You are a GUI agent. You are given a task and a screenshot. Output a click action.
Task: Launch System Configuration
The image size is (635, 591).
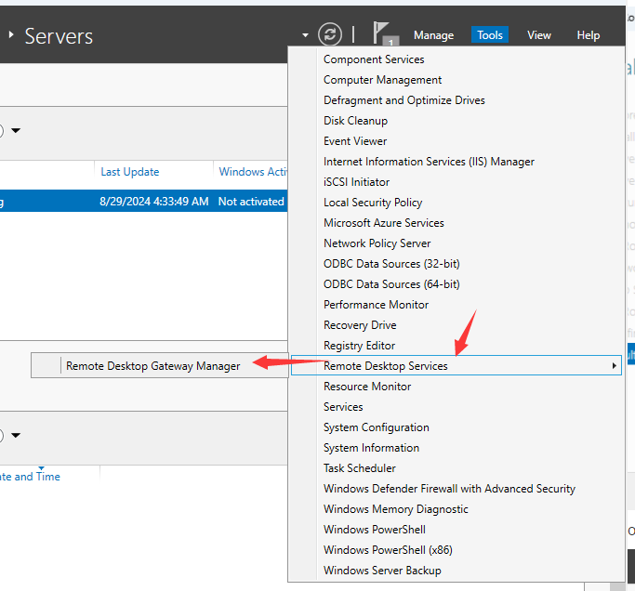376,427
